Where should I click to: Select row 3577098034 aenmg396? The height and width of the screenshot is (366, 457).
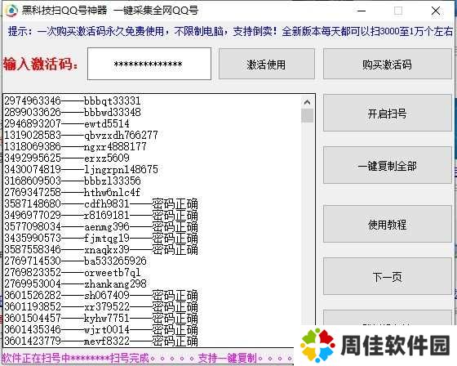point(101,226)
